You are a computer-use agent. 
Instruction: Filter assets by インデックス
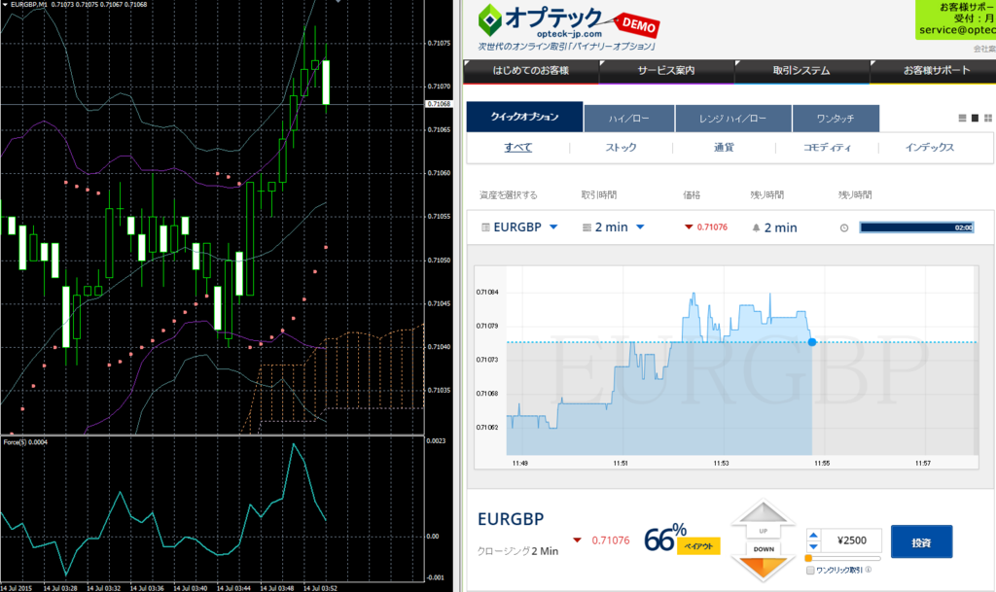coord(930,147)
